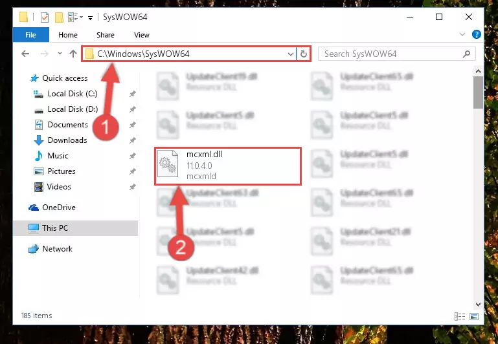Close the SysWOW64 window
Image resolution: width=498 pixels, height=344 pixels.
[x=468, y=17]
